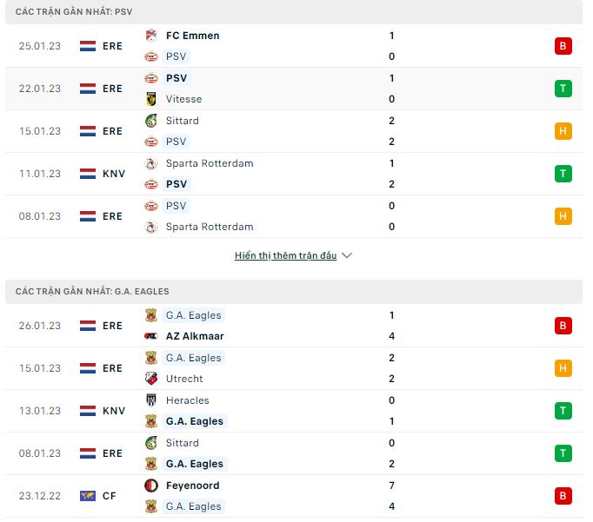Screen dimensions: 593x522
Task: Click red B badge for Feyenoord match
Action: (x=563, y=496)
